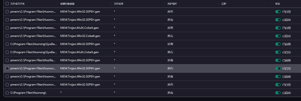Image resolution: width=301 pixels, height=101 pixels.
Task: Check the box for the Mozilla exclusion row
Action: click(7, 60)
